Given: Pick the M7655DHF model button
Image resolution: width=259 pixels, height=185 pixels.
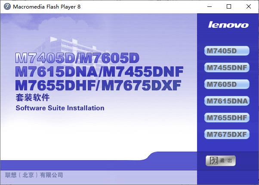Looking at the screenshot, I should coord(227,117).
